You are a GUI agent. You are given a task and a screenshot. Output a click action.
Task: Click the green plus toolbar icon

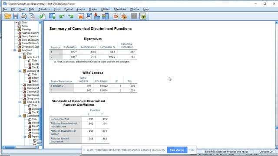tap(143, 16)
